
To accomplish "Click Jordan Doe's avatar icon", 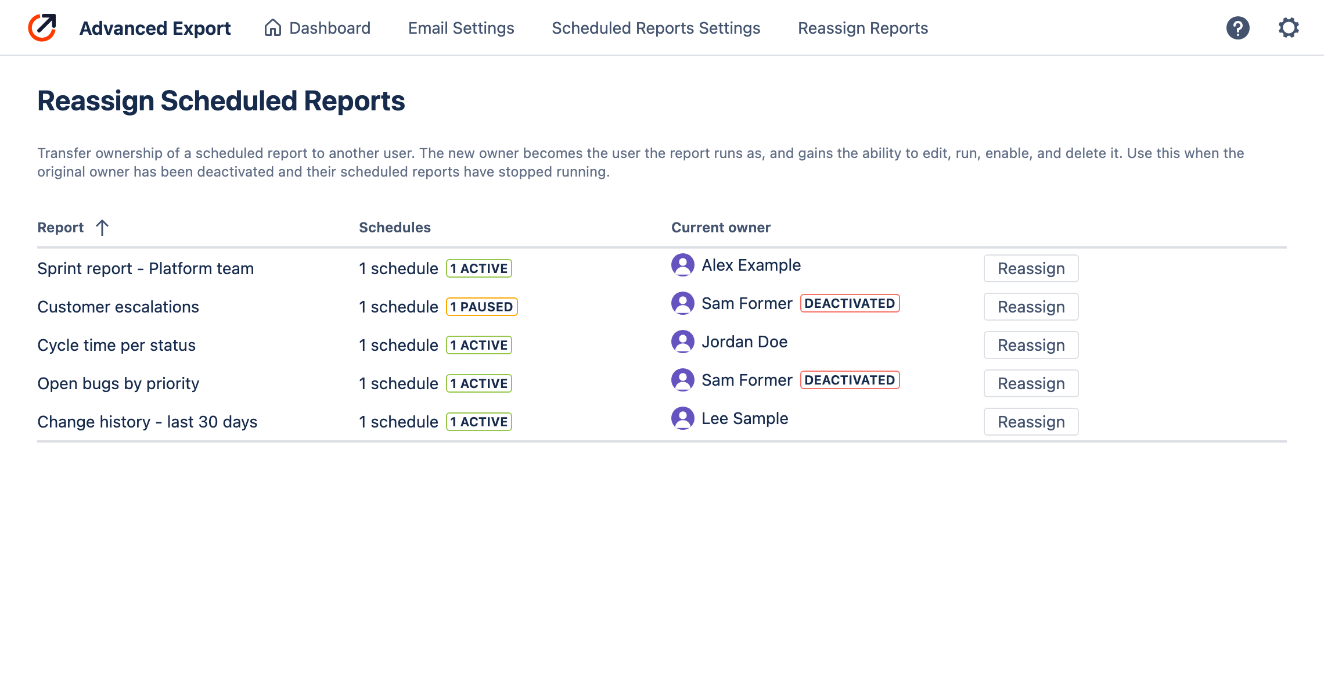I will 683,342.
